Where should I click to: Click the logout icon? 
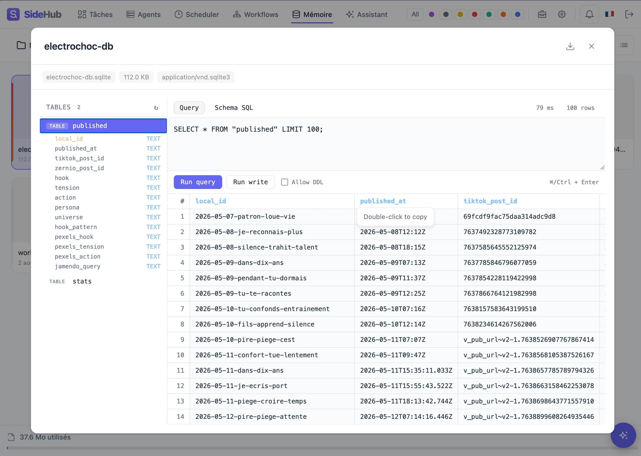(x=629, y=14)
